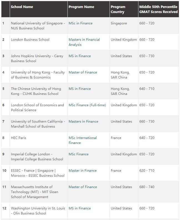Open University of Southern California Marshall entry
Image resolution: width=180 pixels, height=220 pixels.
coord(38,124)
